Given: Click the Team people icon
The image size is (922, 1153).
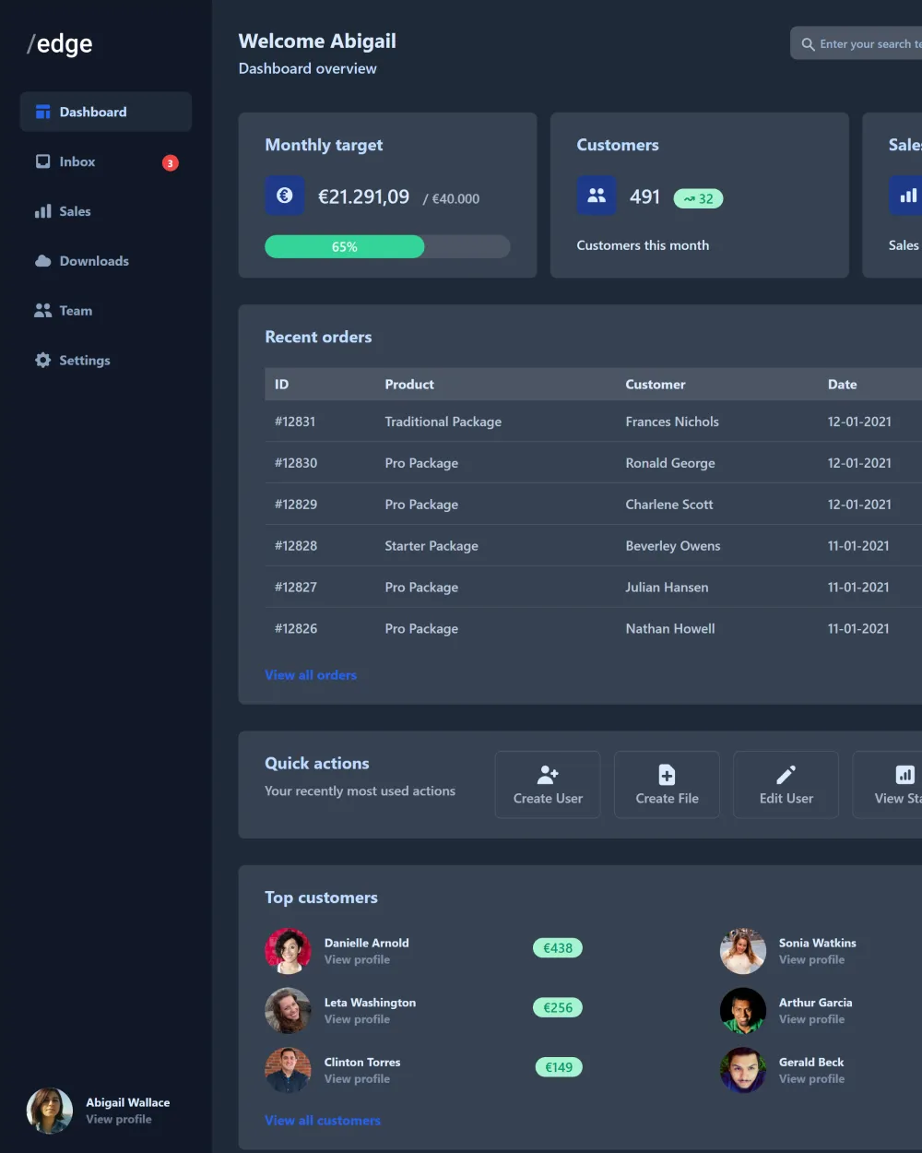Looking at the screenshot, I should 42,311.
